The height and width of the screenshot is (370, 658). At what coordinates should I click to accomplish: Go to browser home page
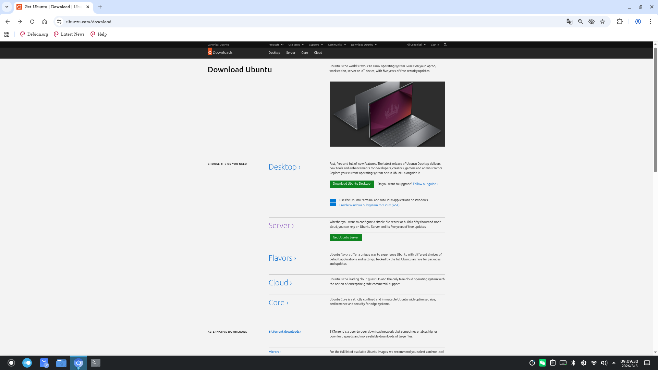coord(45,22)
